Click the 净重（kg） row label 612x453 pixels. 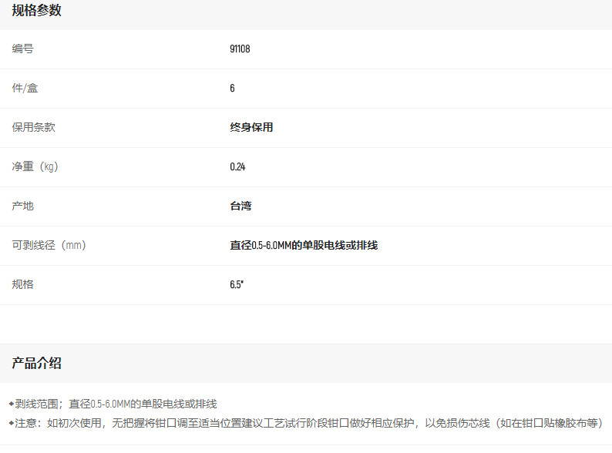[x=35, y=166]
